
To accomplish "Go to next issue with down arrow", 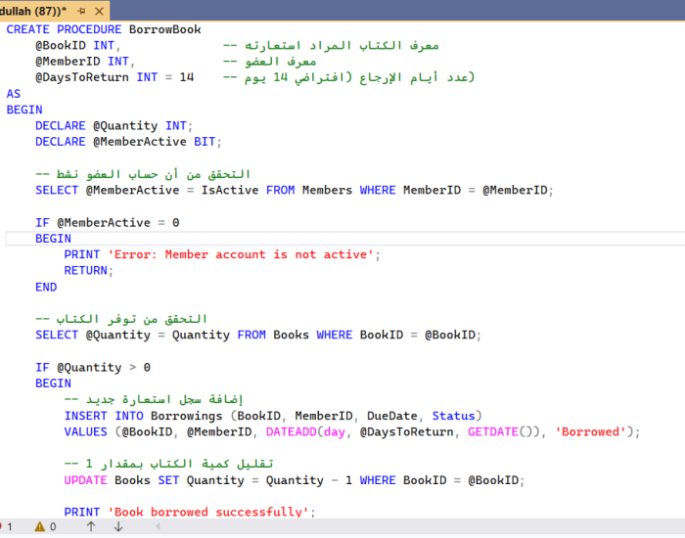I will click(118, 526).
